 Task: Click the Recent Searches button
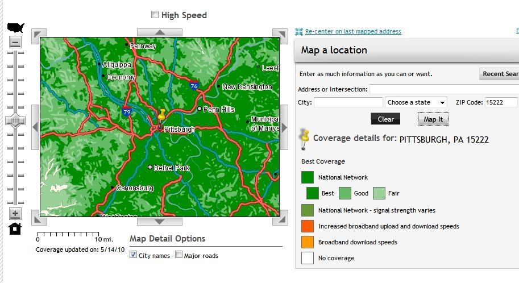pos(499,74)
